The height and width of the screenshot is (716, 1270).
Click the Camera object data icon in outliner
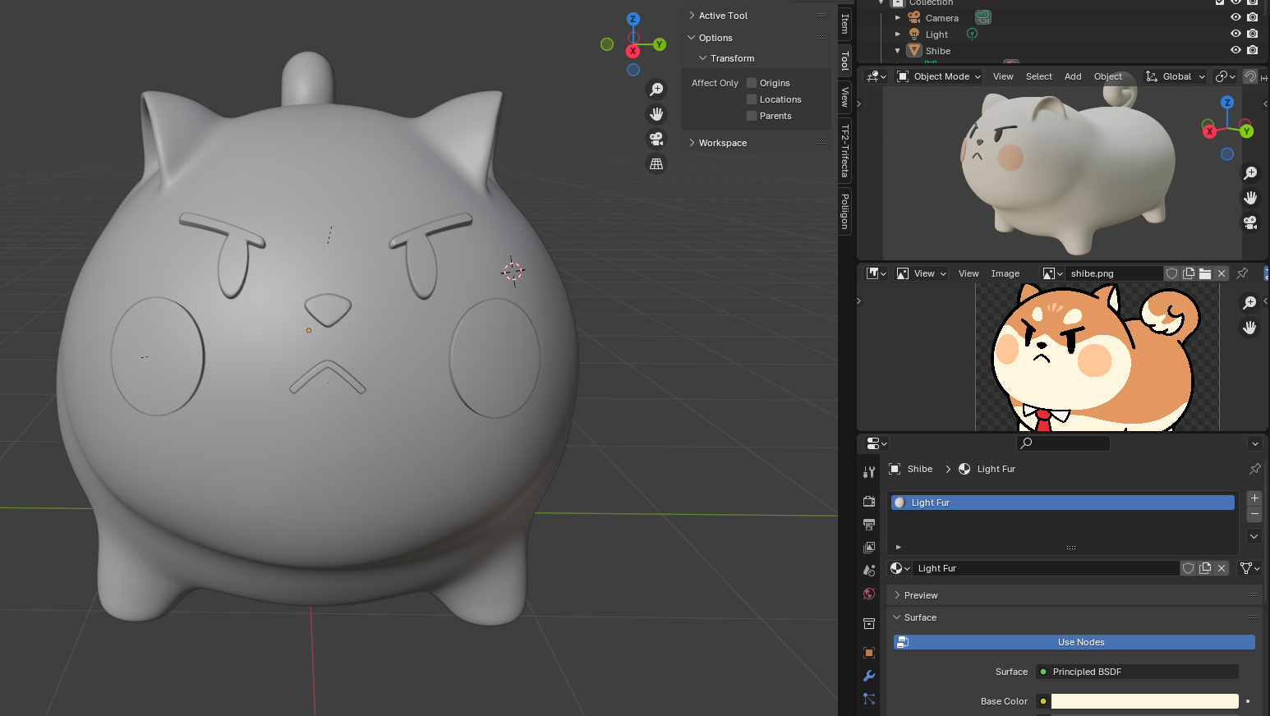(983, 17)
